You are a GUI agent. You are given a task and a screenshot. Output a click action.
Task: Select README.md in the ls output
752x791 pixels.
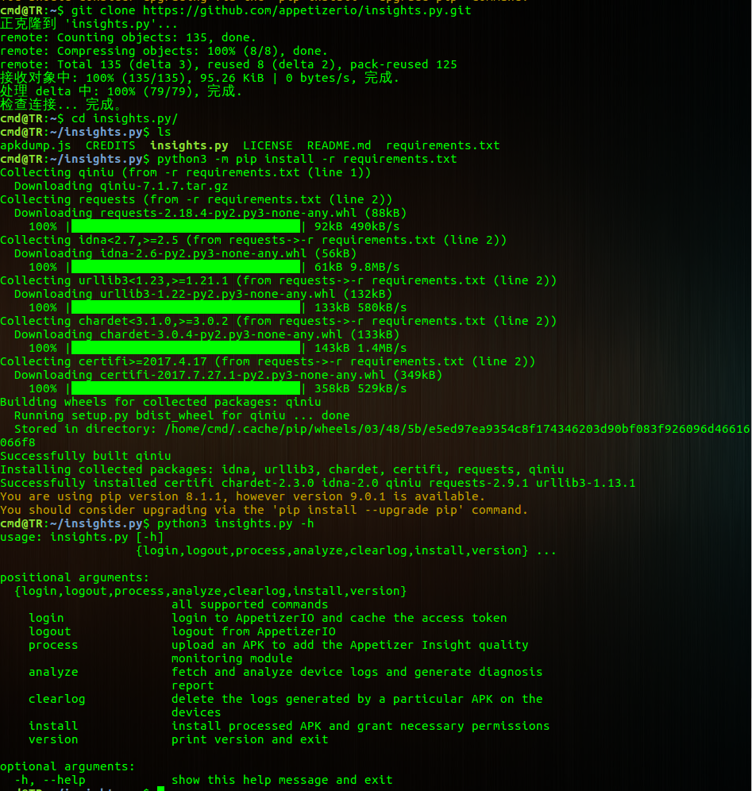pos(339,145)
